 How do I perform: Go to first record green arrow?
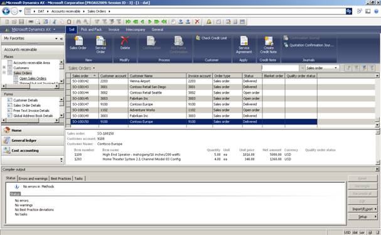(128, 21)
